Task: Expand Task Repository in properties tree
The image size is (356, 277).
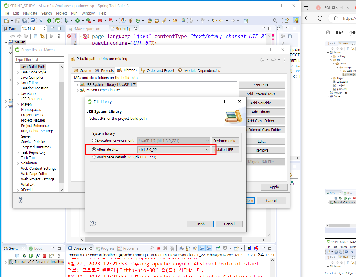Action: 18,152
